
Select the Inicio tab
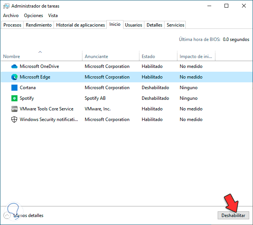[x=115, y=24]
